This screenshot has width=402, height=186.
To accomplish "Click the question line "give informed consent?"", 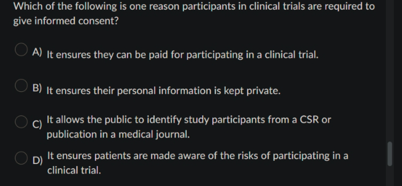I will (66, 21).
